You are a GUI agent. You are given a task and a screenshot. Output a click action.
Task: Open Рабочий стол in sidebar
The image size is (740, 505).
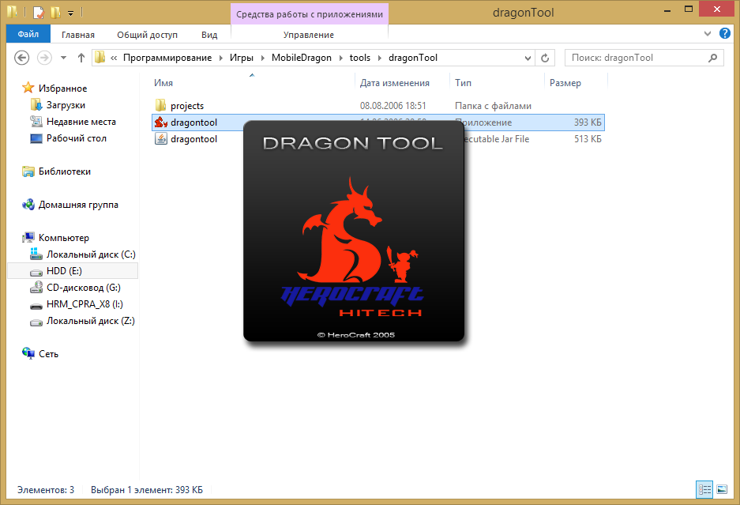(77, 138)
